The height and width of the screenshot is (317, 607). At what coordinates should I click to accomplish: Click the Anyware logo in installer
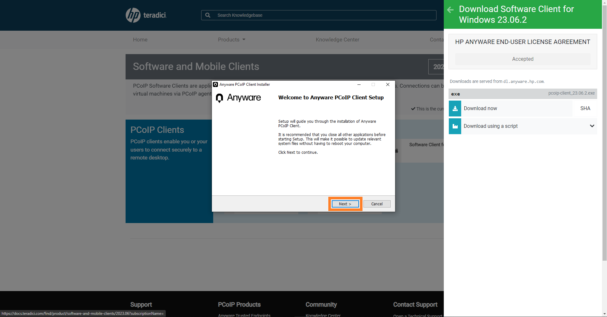pyautogui.click(x=238, y=98)
